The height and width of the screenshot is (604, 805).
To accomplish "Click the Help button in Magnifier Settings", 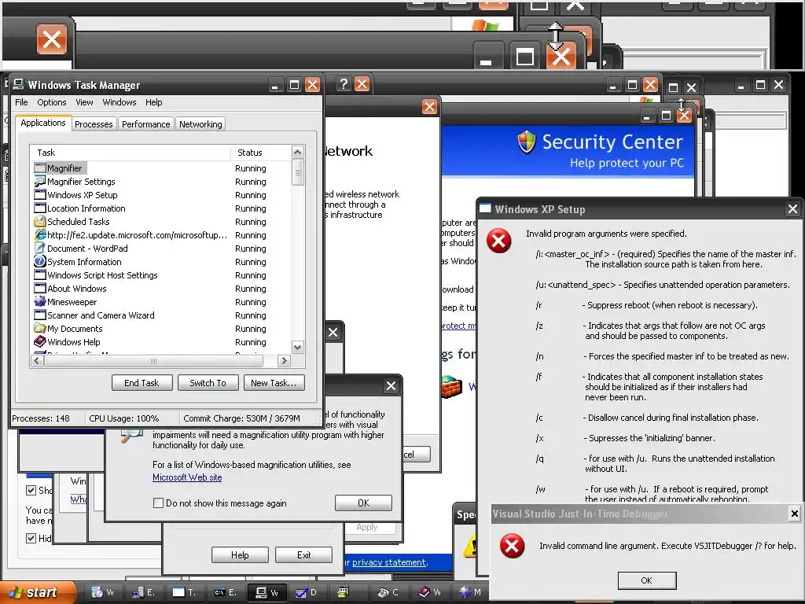I will point(240,554).
